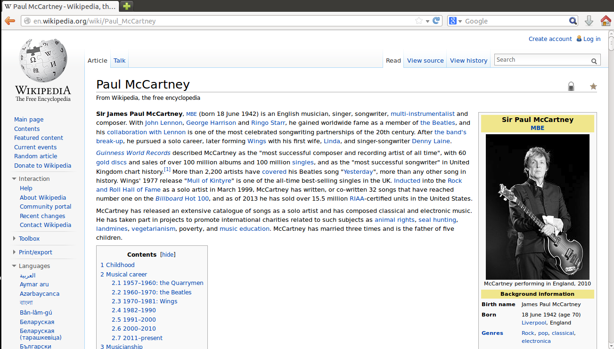This screenshot has width=614, height=349.
Task: Open the About Wikipedia link
Action: click(43, 198)
